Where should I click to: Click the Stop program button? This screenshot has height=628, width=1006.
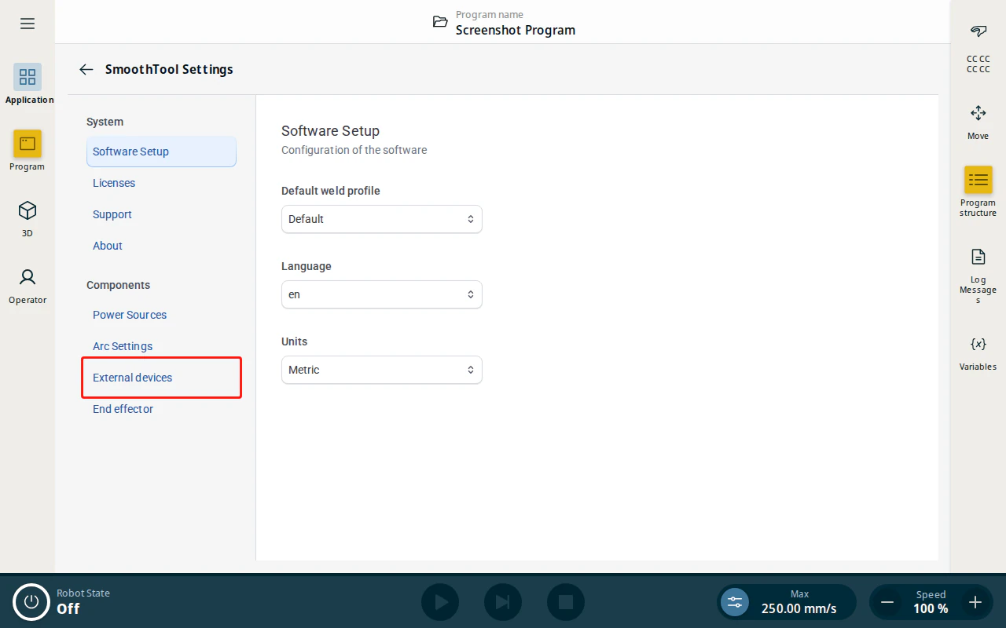pyautogui.click(x=566, y=602)
